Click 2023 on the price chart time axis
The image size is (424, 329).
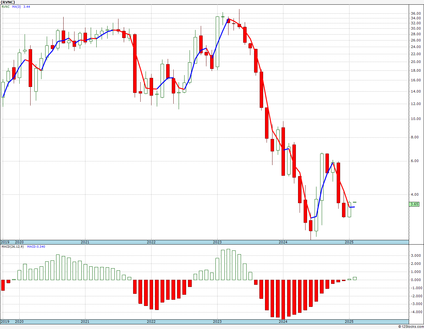click(x=217, y=242)
